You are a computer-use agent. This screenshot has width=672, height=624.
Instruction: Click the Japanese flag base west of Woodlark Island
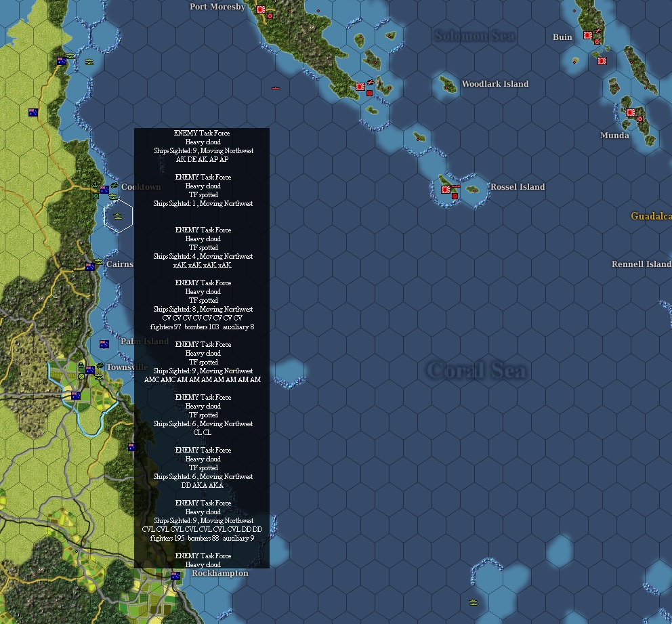click(x=360, y=87)
